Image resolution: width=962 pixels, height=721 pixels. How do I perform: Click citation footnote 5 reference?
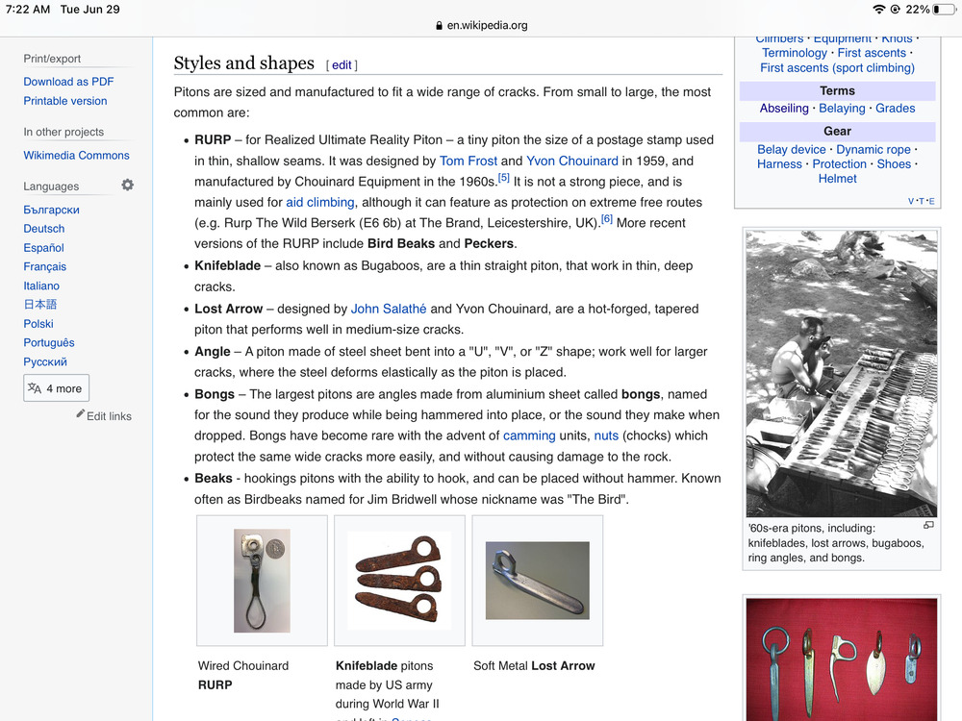tap(503, 178)
